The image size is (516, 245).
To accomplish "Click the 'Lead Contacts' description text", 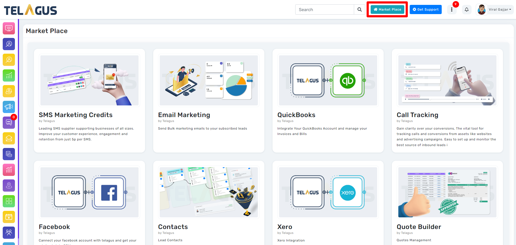I will point(170,240).
